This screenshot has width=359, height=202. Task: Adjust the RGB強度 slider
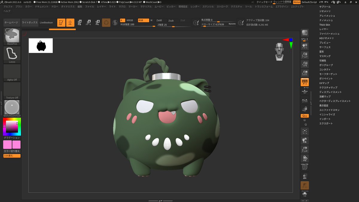(138, 25)
